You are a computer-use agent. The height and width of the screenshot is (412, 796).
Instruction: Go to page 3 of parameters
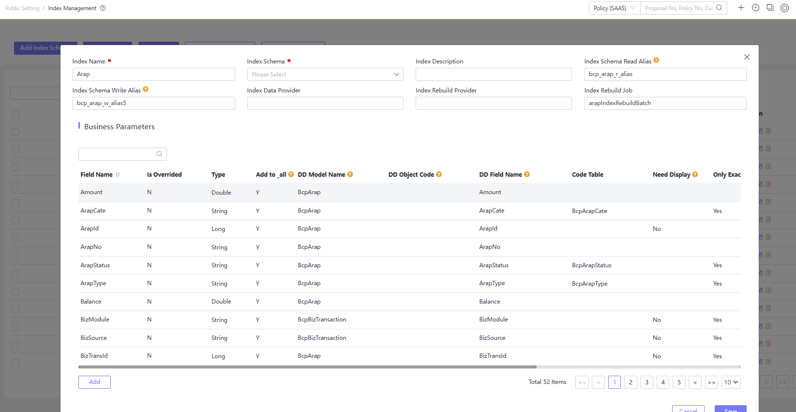pyautogui.click(x=646, y=382)
